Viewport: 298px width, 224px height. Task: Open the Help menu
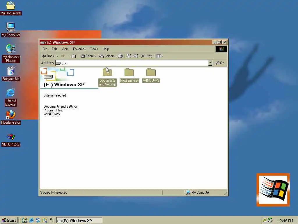106,49
